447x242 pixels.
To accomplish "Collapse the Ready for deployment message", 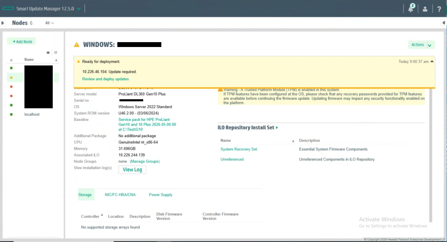I will (x=432, y=62).
